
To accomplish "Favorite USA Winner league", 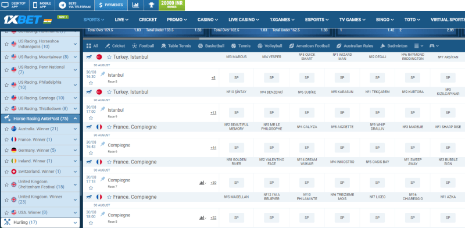I will coord(6,212).
